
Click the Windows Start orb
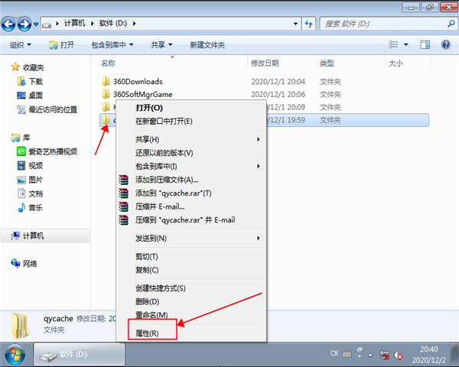pyautogui.click(x=16, y=354)
